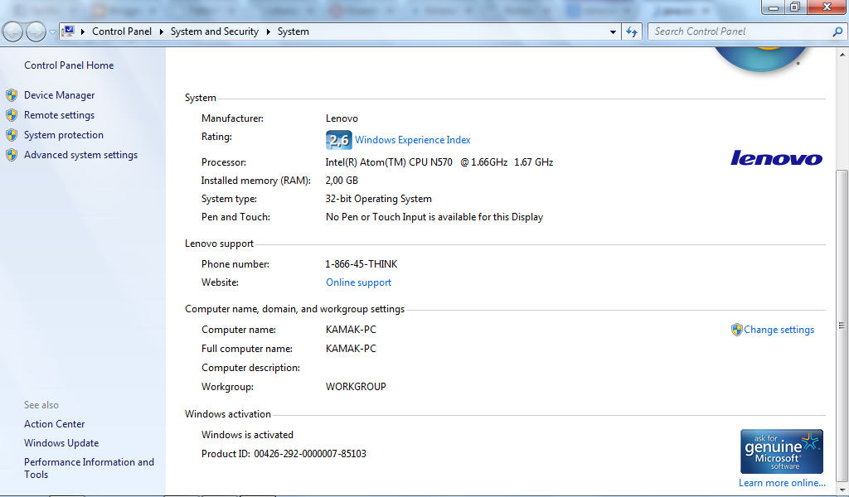Screen dimensions: 849x497
Task: Go to System and Security breadcrumb
Action: (x=215, y=31)
